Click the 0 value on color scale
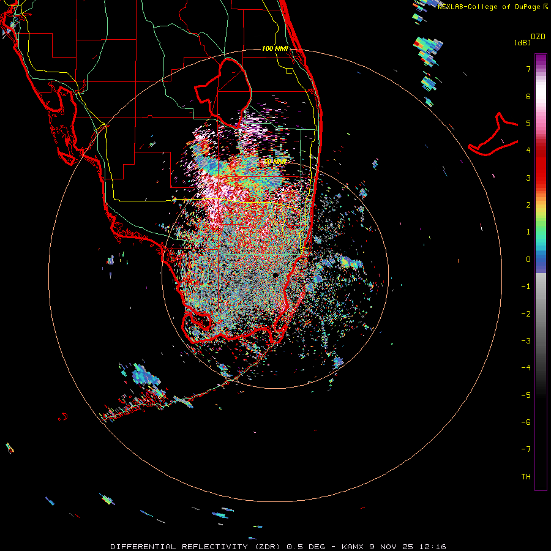Viewport: 551px width, 551px height. [528, 260]
